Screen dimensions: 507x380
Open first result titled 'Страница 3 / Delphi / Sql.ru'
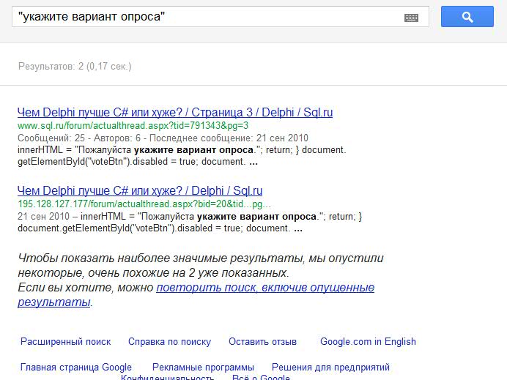tap(174, 113)
